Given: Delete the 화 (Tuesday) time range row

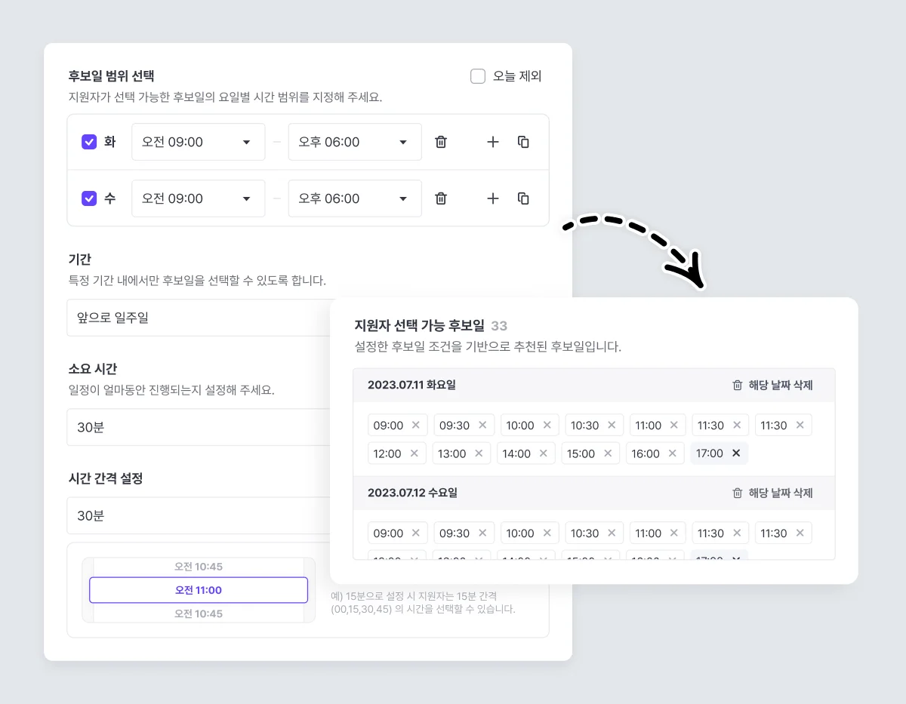Looking at the screenshot, I should tap(441, 141).
